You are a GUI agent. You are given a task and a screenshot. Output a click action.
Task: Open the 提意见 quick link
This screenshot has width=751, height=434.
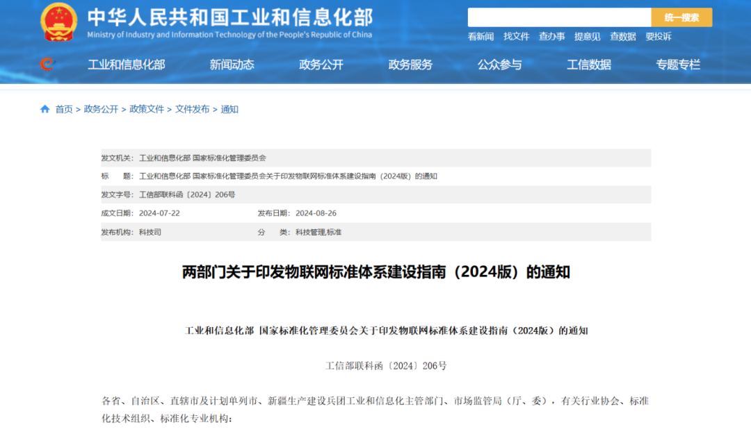tap(587, 37)
